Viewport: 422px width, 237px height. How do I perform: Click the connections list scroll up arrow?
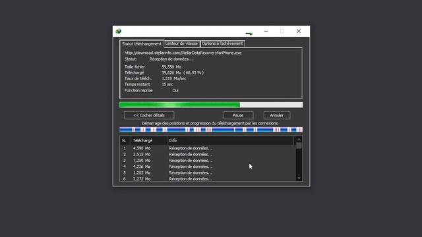(299, 140)
